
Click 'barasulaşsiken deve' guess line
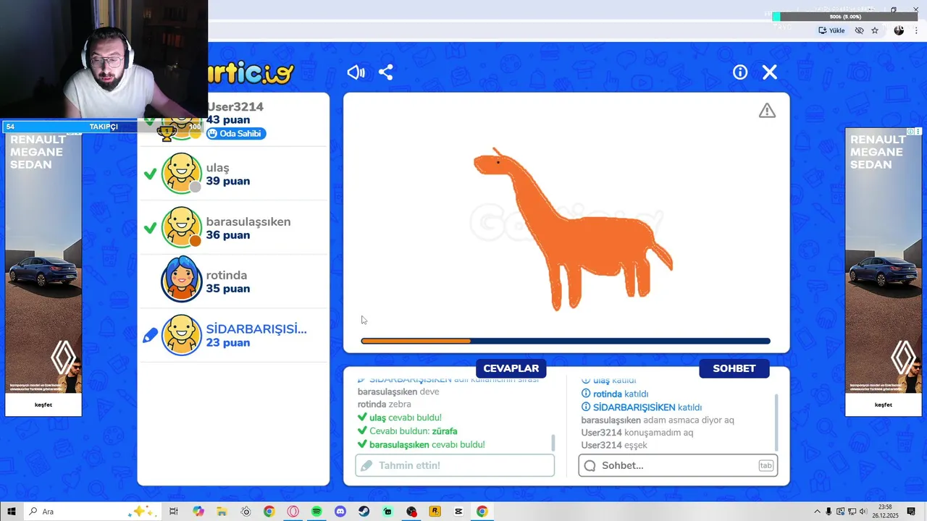(x=398, y=391)
